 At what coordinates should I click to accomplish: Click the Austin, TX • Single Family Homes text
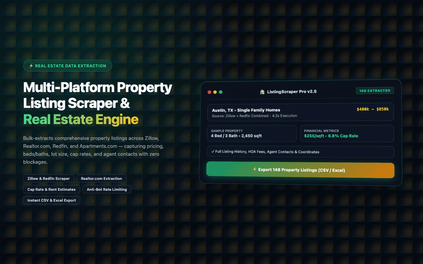point(246,110)
